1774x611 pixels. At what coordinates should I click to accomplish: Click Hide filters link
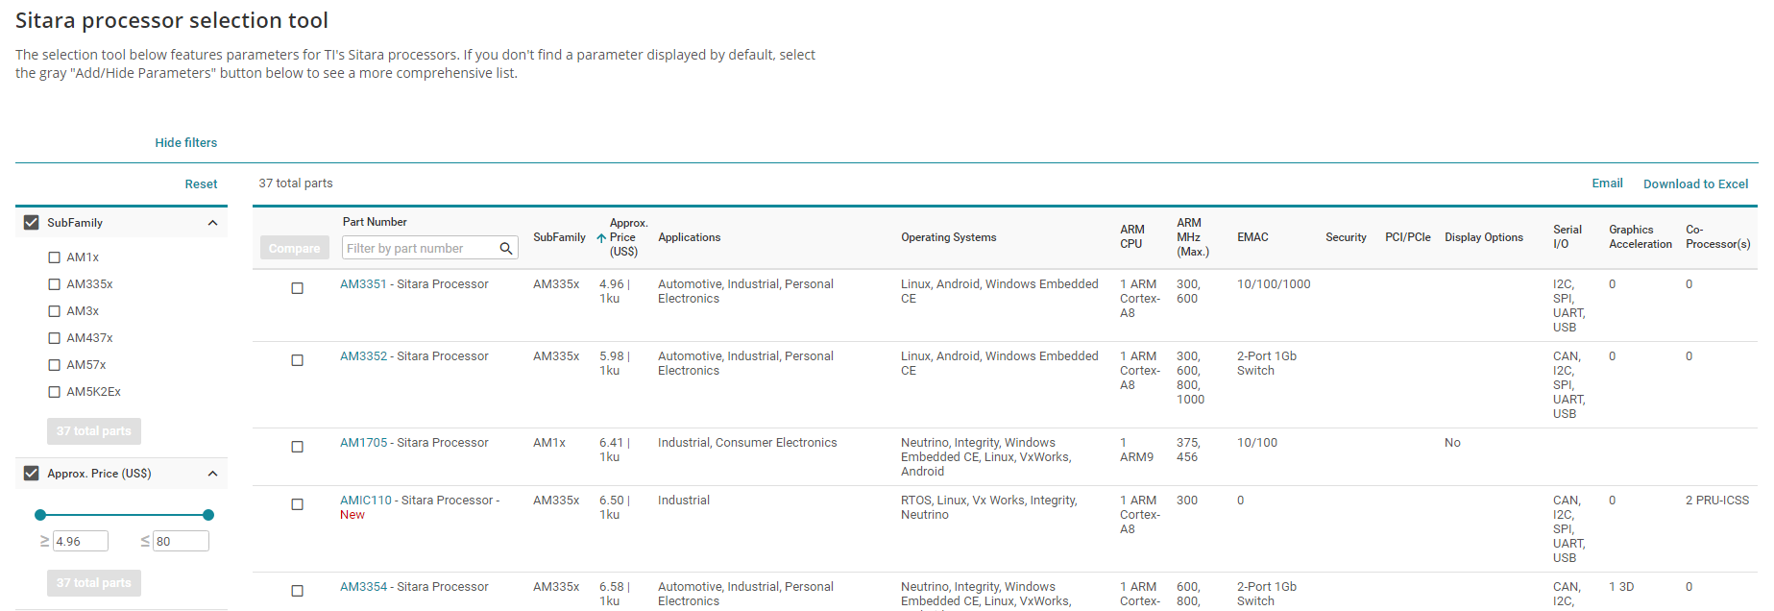click(x=186, y=143)
